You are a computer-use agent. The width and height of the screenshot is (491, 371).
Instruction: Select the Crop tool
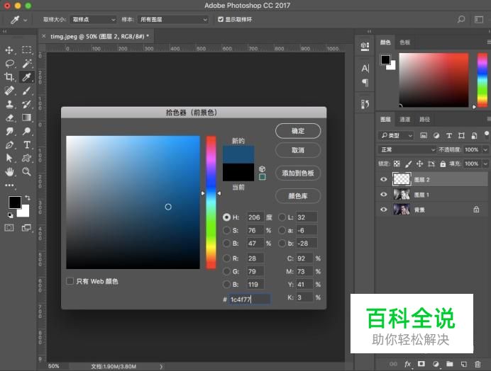tap(9, 77)
